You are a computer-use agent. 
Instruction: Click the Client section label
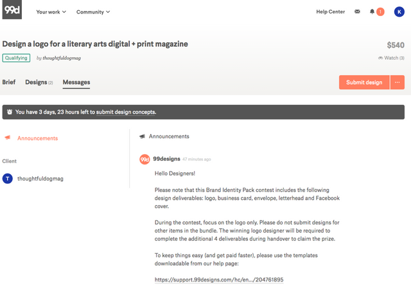click(x=10, y=161)
